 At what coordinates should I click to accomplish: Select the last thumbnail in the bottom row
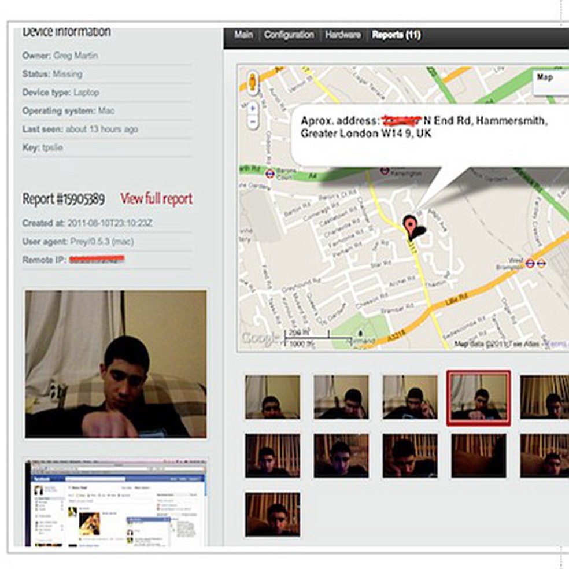(272, 515)
